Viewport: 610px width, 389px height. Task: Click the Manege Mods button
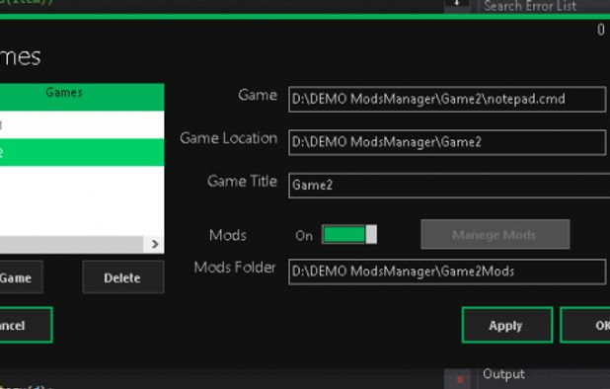coord(495,235)
